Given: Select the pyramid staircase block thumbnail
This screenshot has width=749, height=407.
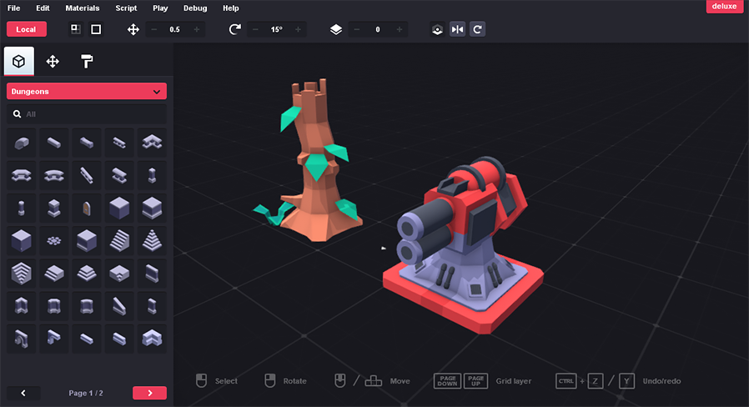Looking at the screenshot, I should (152, 241).
